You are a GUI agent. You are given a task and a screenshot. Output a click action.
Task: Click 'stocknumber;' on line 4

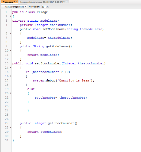(61, 25)
